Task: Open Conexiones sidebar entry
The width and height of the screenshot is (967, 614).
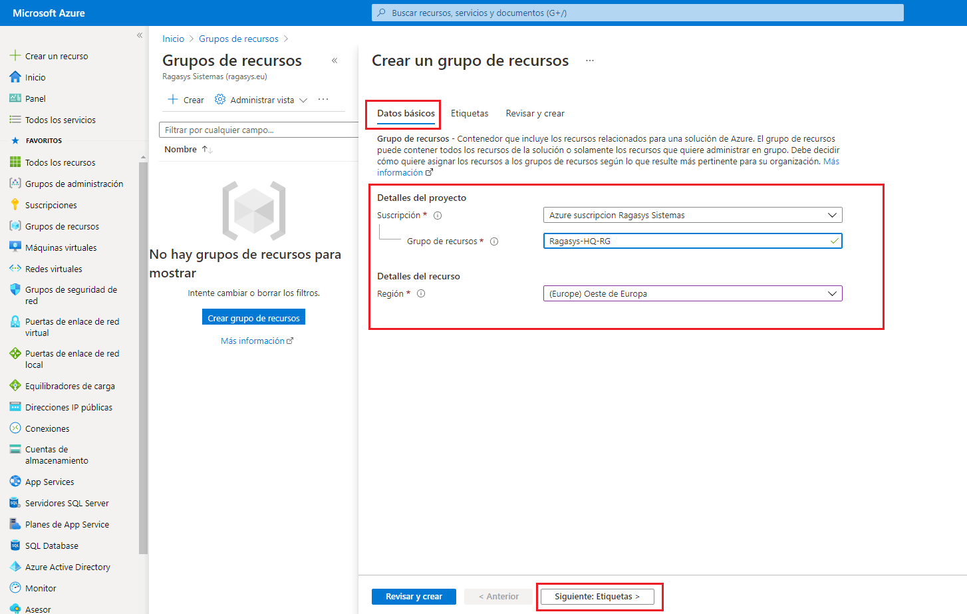Action: coord(47,428)
